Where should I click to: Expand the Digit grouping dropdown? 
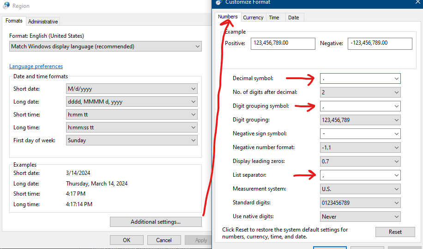point(360,120)
